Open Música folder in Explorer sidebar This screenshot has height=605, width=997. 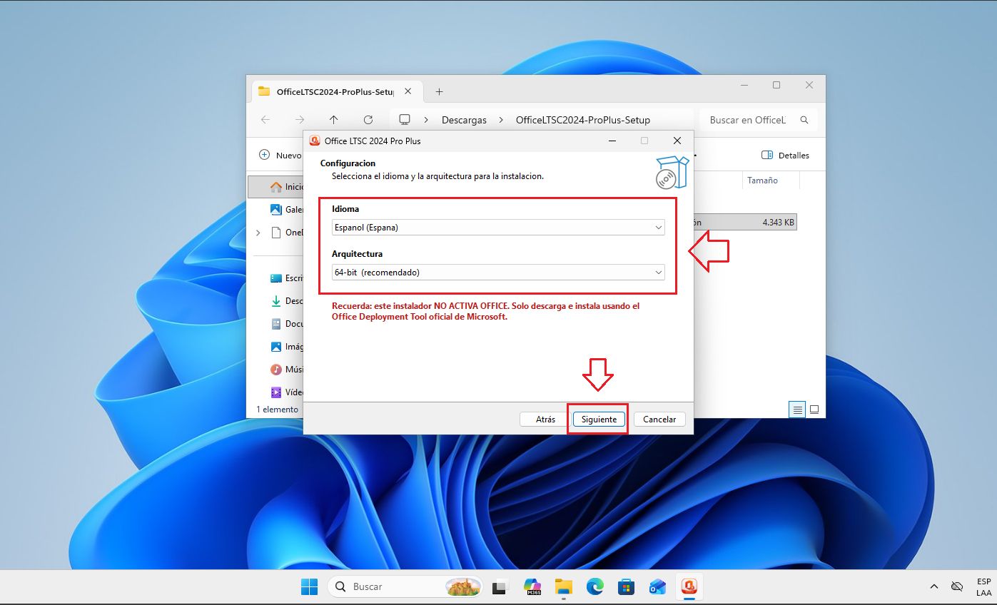285,370
